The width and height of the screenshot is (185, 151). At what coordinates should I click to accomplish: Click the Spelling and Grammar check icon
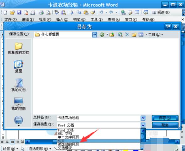(x=57, y=12)
